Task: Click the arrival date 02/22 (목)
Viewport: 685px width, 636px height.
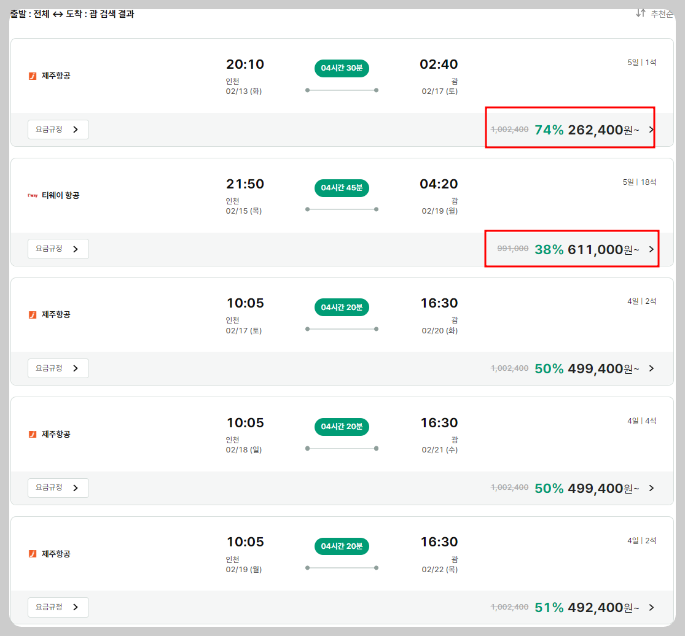Action: (x=439, y=569)
